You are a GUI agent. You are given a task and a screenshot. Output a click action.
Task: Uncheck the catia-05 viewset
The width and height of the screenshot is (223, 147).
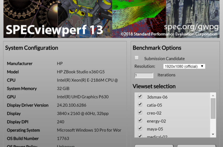pyautogui.click(x=140, y=104)
